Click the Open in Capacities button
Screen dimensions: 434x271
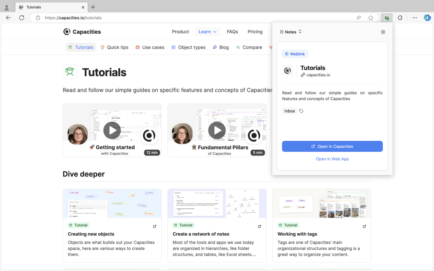332,146
